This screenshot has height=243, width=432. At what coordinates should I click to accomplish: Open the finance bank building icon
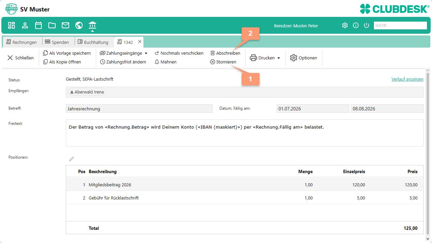(92, 25)
